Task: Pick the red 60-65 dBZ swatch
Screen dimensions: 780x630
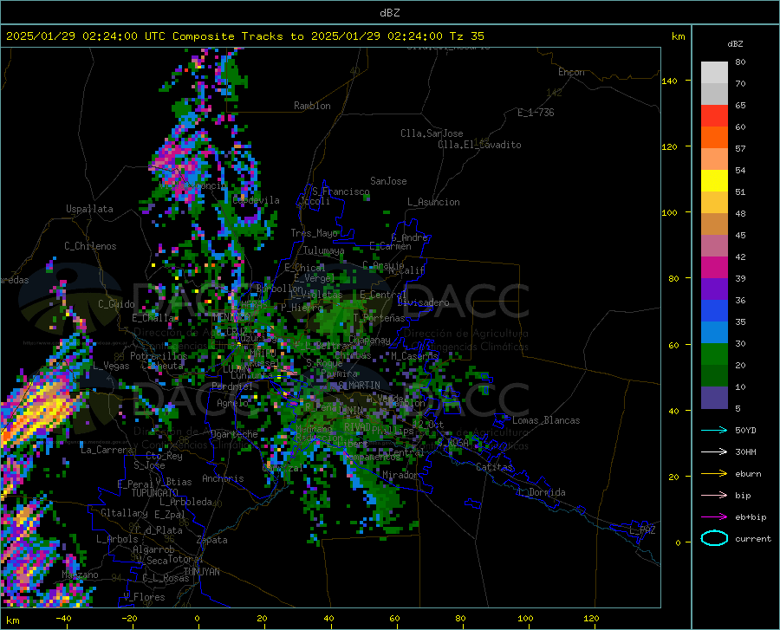Action: click(x=714, y=116)
